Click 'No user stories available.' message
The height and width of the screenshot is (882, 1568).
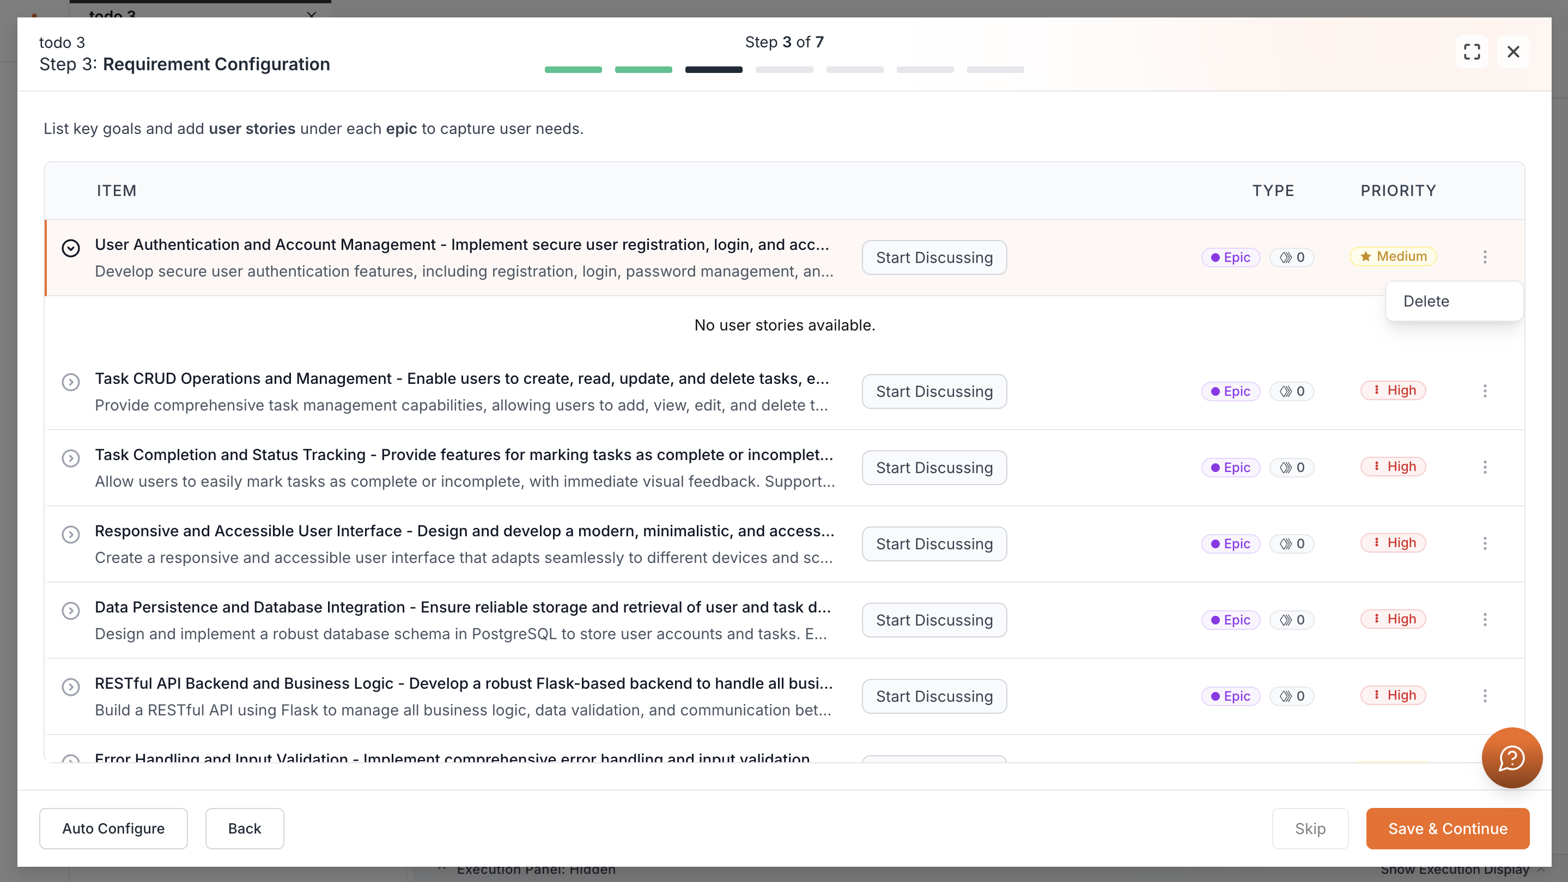click(x=785, y=325)
